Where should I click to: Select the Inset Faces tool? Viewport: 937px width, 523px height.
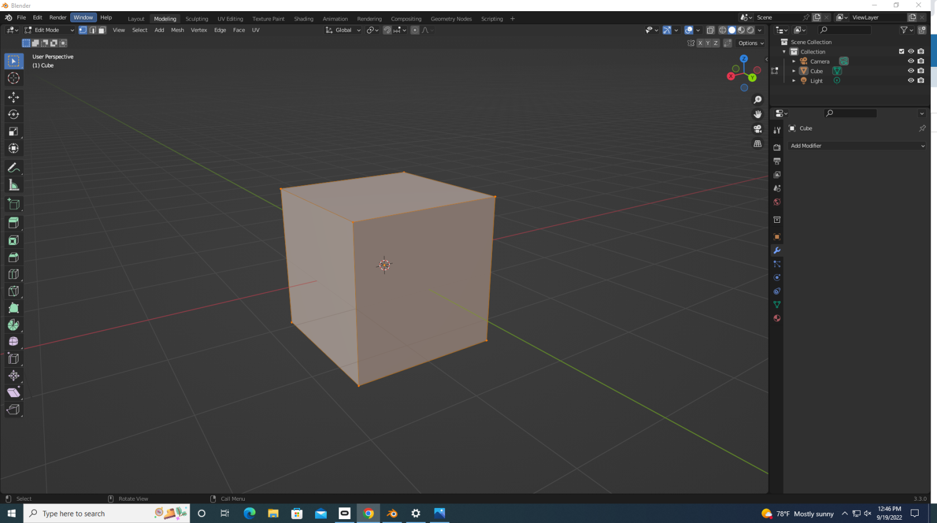13,241
